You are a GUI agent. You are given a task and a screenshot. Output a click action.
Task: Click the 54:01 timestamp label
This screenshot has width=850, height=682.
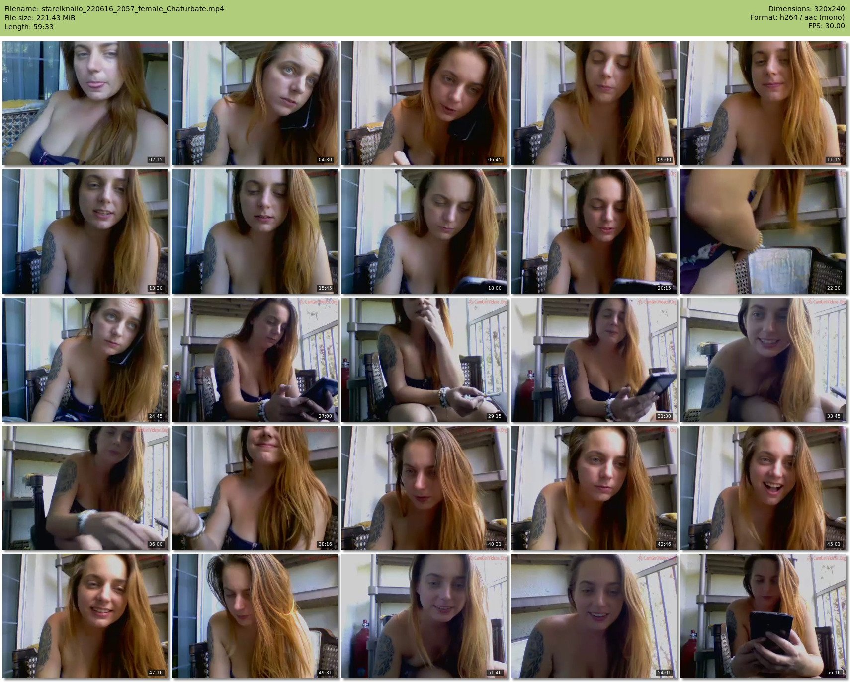[x=664, y=673]
